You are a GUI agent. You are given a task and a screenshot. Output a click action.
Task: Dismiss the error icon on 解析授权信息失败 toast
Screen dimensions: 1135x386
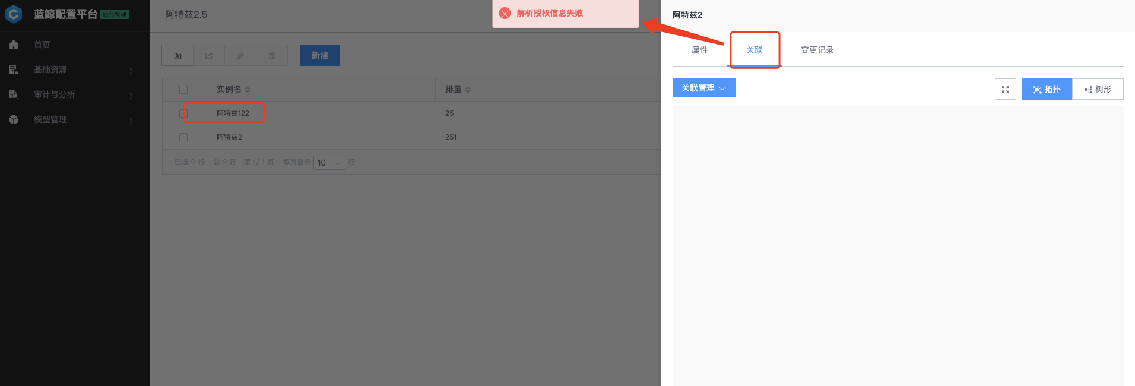pyautogui.click(x=505, y=13)
